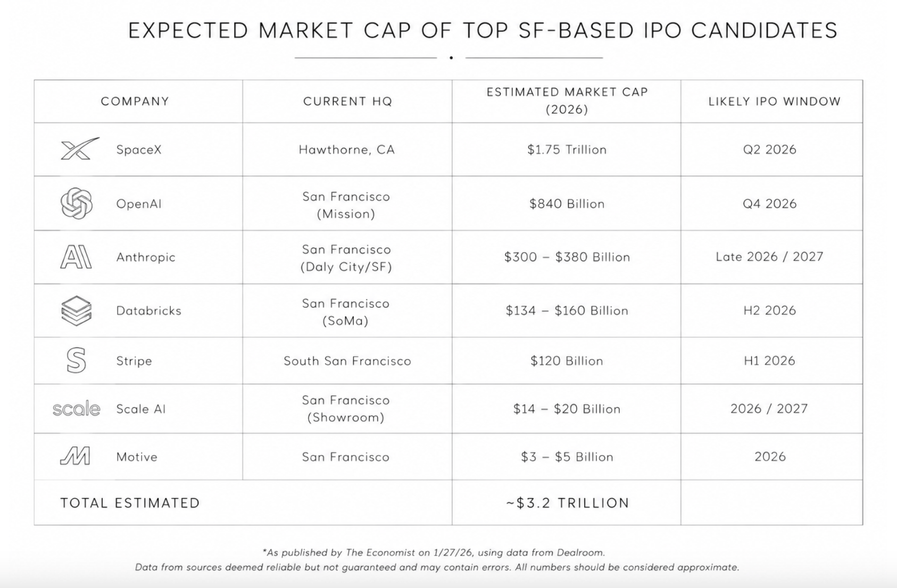The height and width of the screenshot is (588, 897).
Task: Click the Company column header
Action: click(135, 102)
